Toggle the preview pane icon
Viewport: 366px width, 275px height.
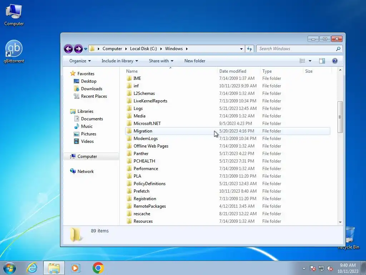[x=322, y=61]
